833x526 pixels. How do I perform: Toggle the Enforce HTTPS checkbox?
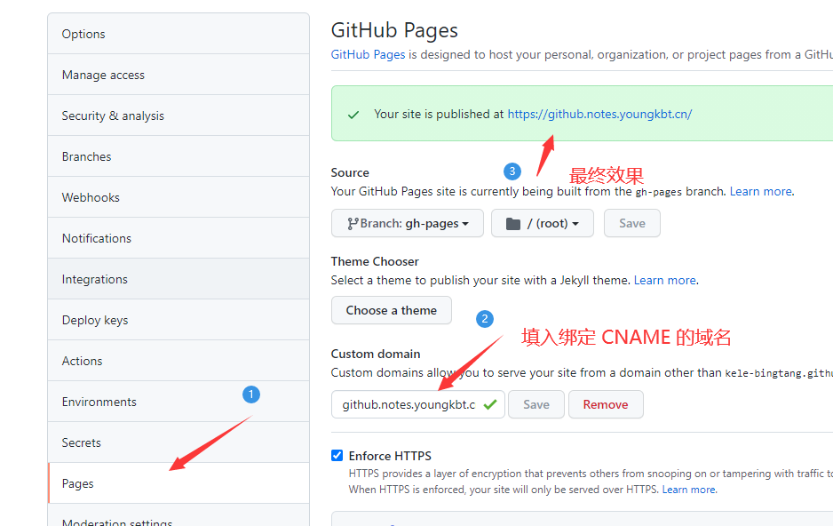pyautogui.click(x=337, y=456)
